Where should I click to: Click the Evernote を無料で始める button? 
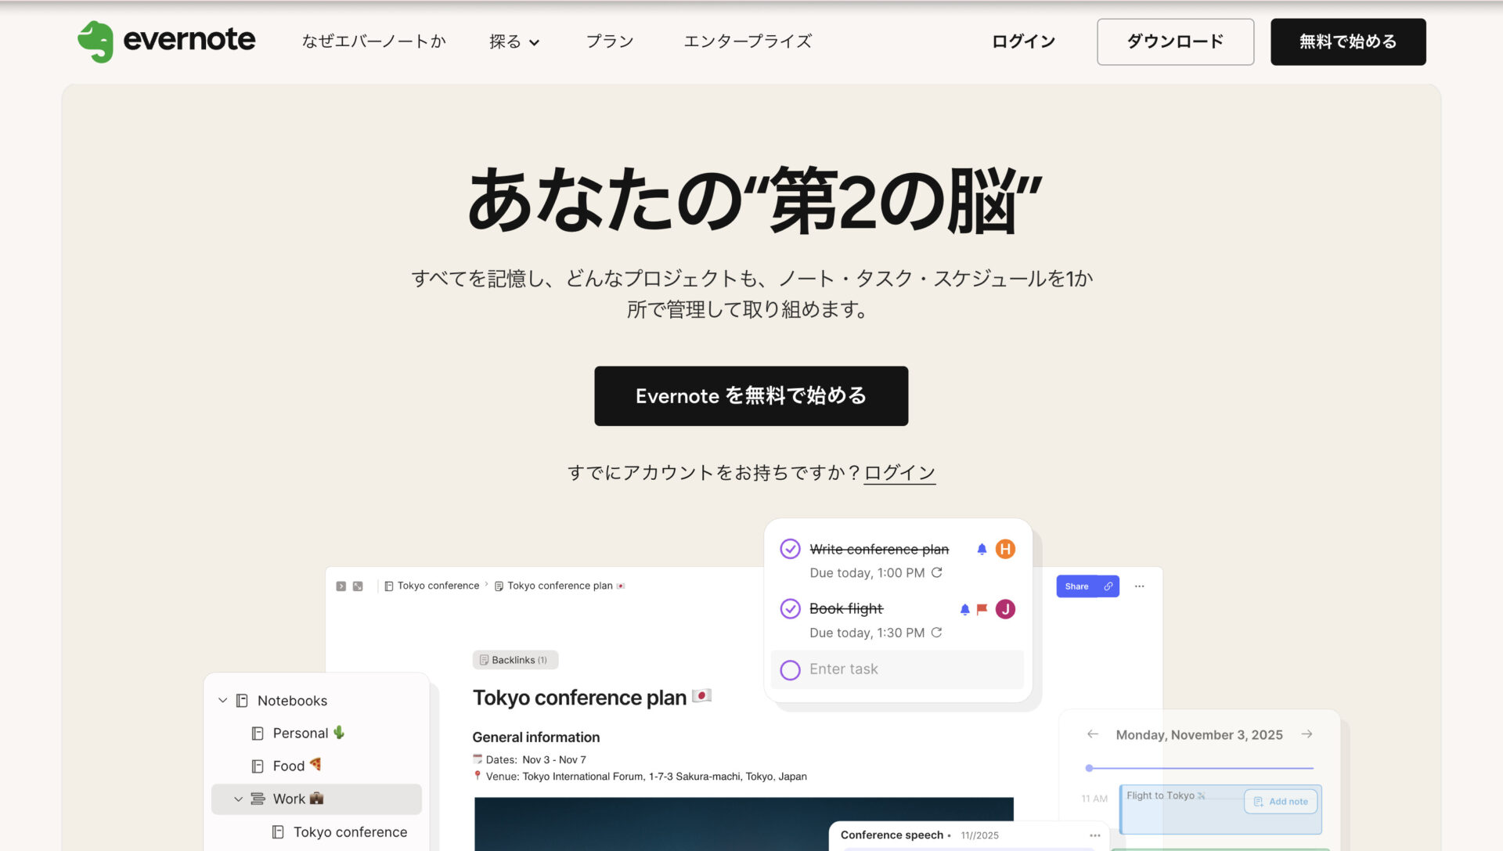(751, 395)
